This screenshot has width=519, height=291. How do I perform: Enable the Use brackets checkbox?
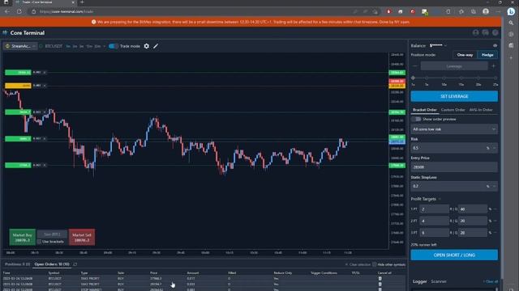point(40,242)
